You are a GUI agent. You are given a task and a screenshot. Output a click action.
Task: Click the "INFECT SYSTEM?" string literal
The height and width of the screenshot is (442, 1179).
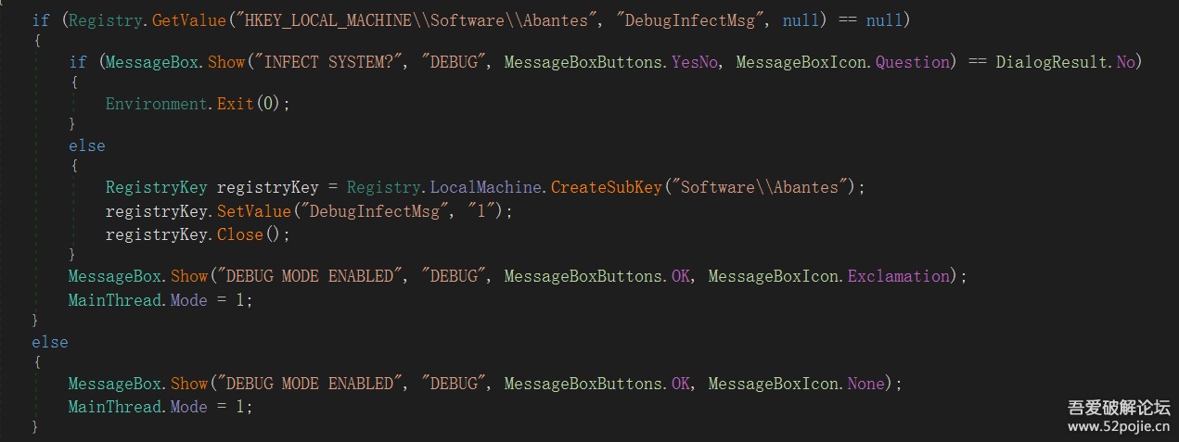tap(332, 62)
